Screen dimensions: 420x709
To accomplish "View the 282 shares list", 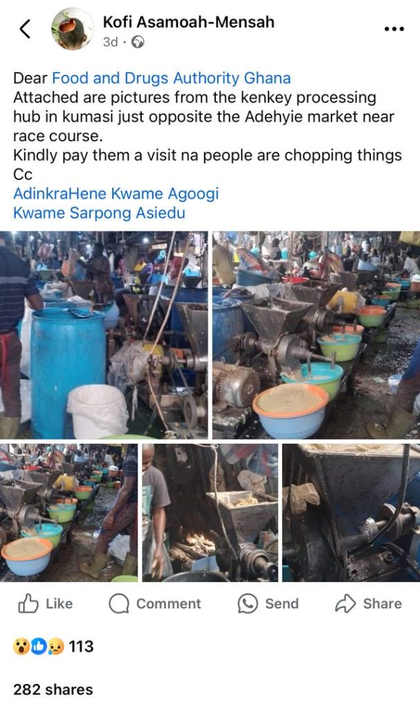I will [x=53, y=690].
